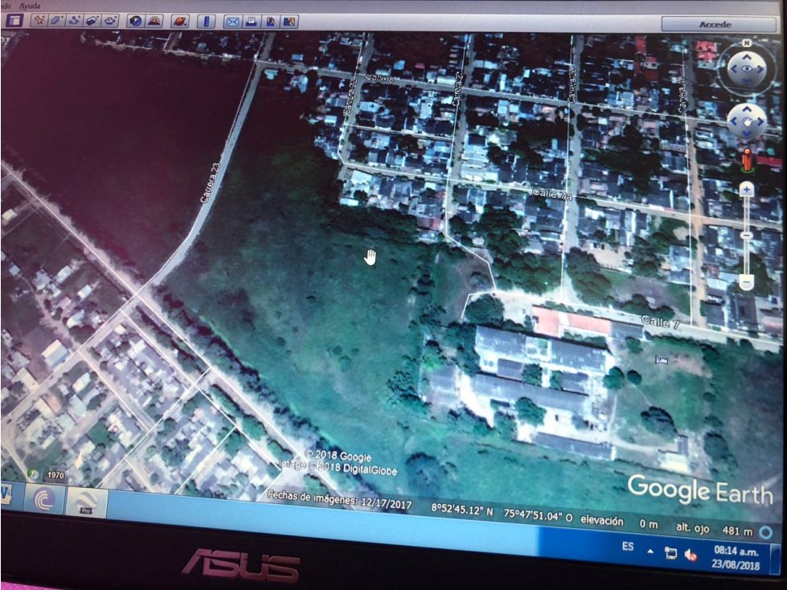Image resolution: width=787 pixels, height=590 pixels.
Task: Click the View in Google Maps icon
Action: pos(289,22)
